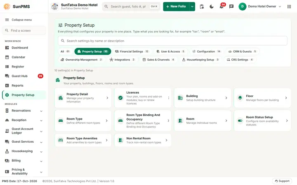Open Property Detail card chevron
This screenshot has height=185, width=297.
[107, 98]
